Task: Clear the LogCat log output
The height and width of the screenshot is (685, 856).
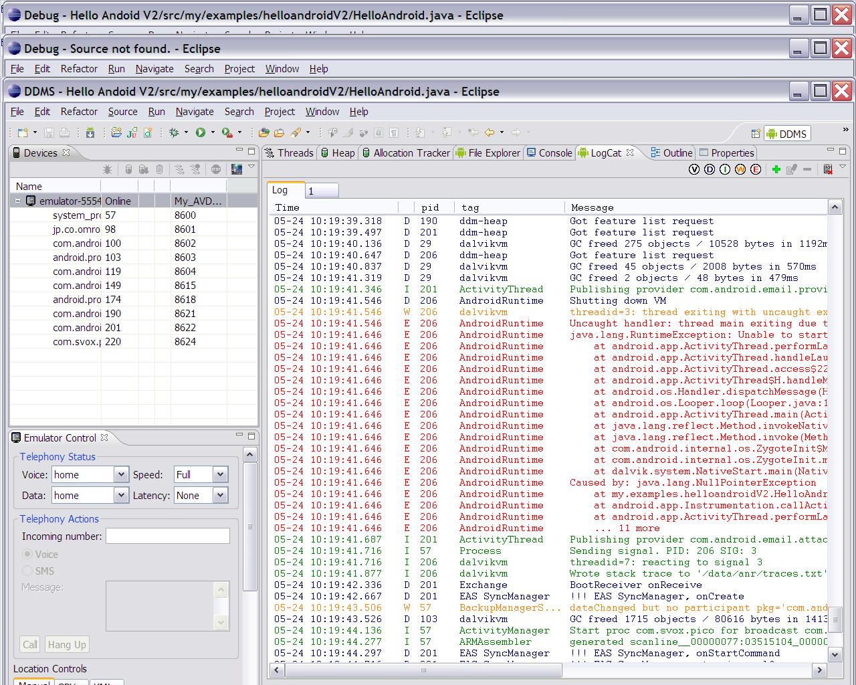Action: pyautogui.click(x=828, y=169)
